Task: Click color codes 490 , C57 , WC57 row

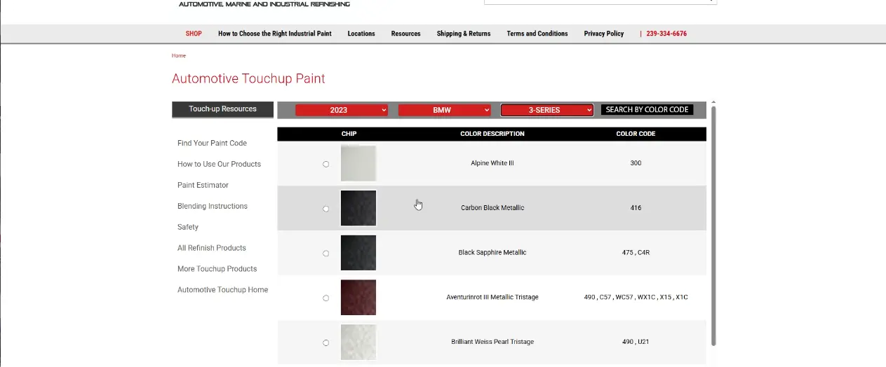Action: tap(636, 298)
